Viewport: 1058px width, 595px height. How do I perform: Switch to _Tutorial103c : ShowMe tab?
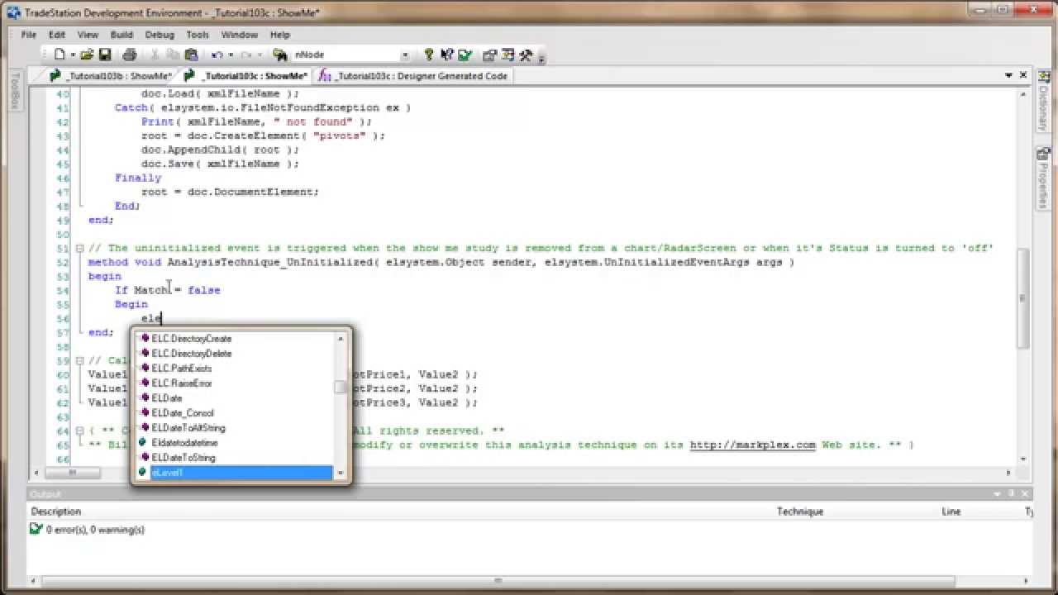point(245,75)
